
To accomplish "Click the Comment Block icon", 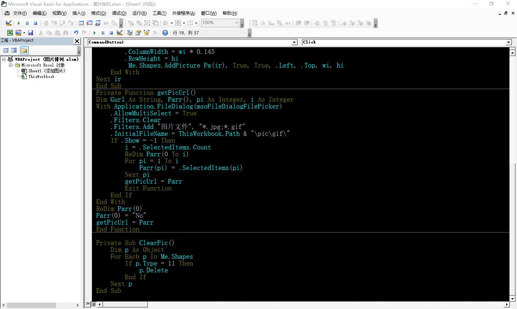I will click(325, 23).
